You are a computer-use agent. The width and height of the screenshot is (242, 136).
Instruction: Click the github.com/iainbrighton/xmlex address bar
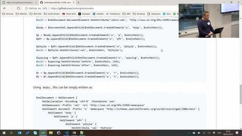(x=72, y=8)
